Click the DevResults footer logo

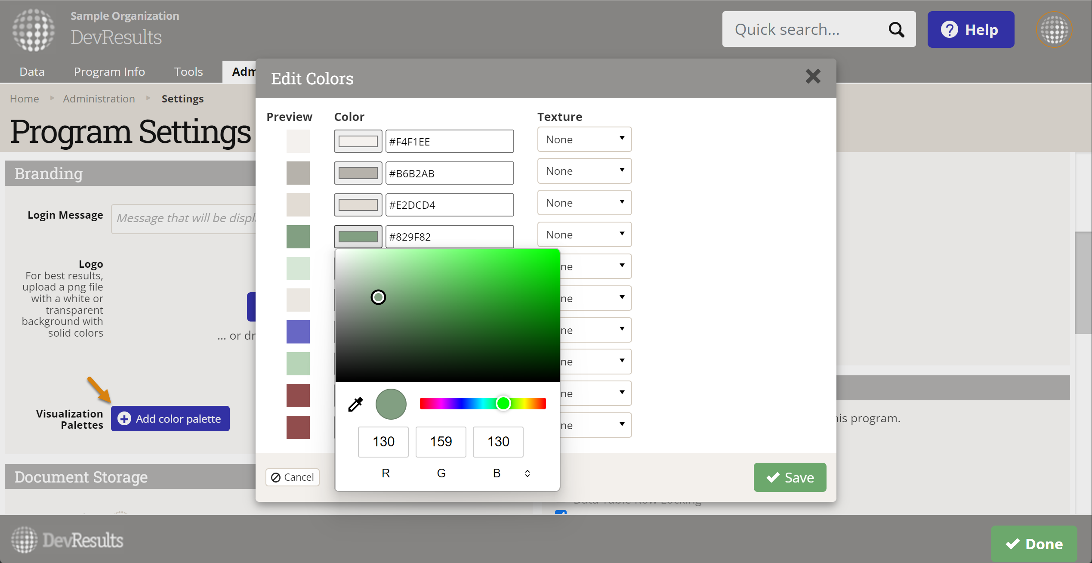(x=68, y=540)
